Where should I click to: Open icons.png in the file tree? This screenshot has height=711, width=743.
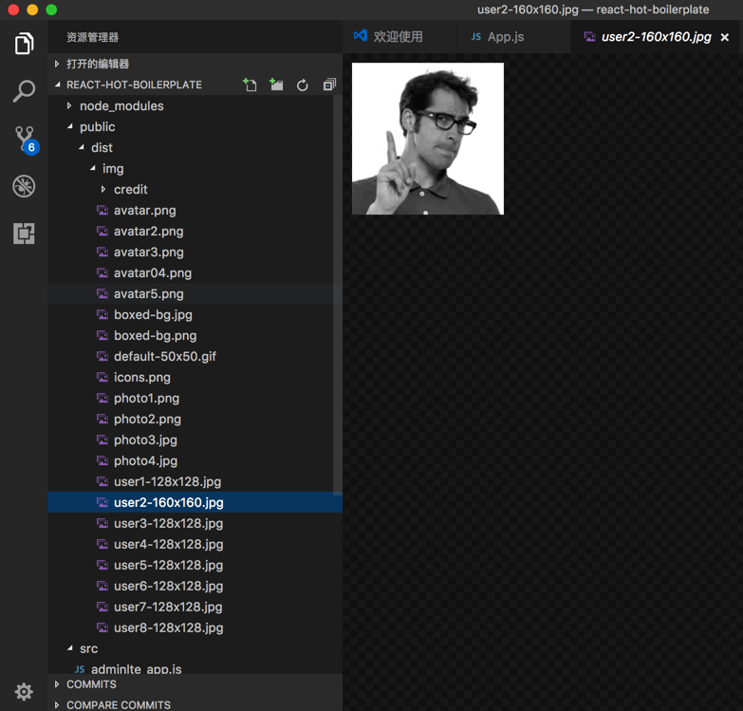(x=195, y=377)
